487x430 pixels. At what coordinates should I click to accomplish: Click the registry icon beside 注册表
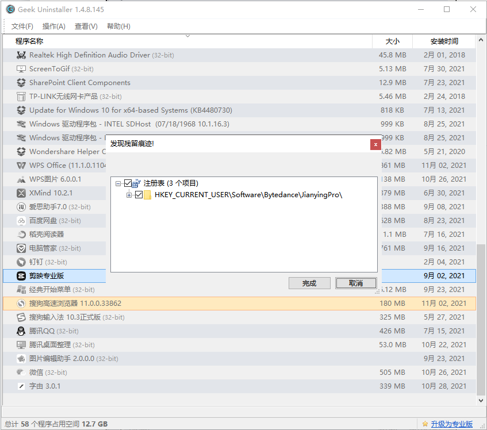(x=136, y=183)
